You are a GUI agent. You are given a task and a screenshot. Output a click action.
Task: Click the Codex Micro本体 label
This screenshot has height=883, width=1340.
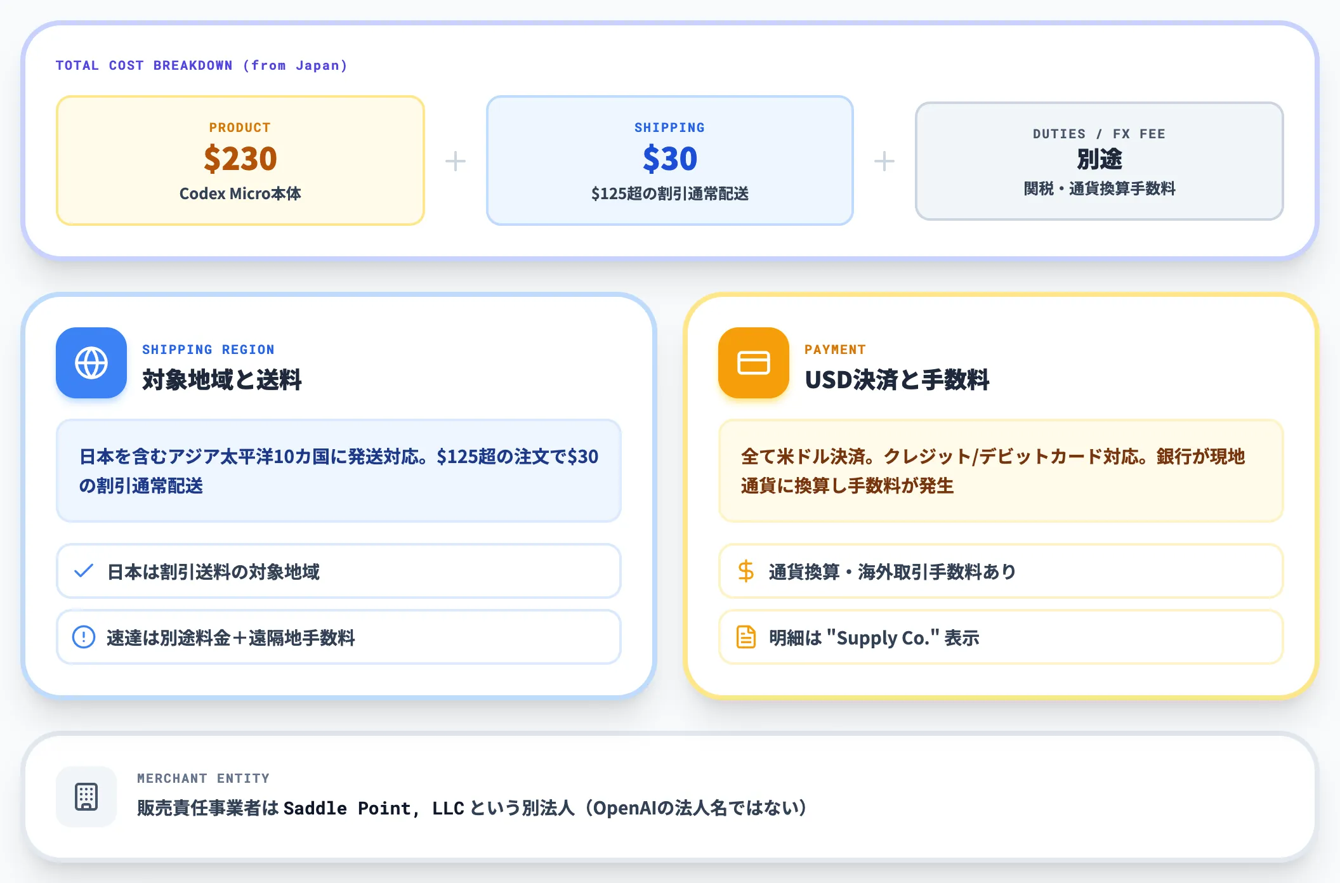(240, 193)
